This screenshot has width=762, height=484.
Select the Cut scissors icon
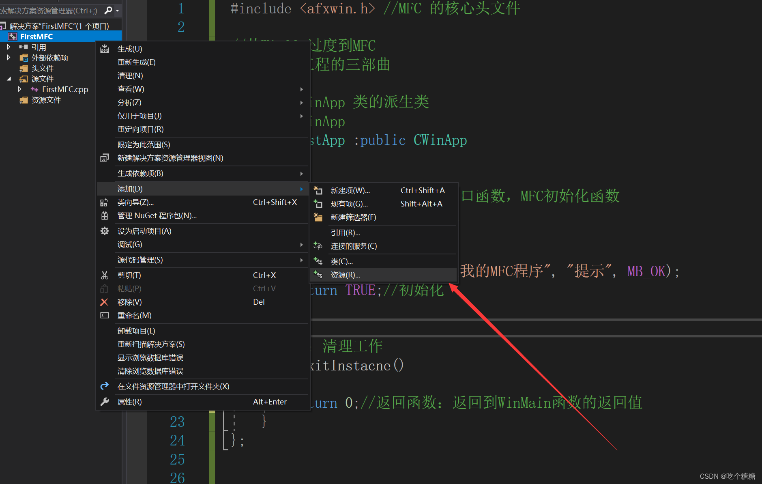105,275
